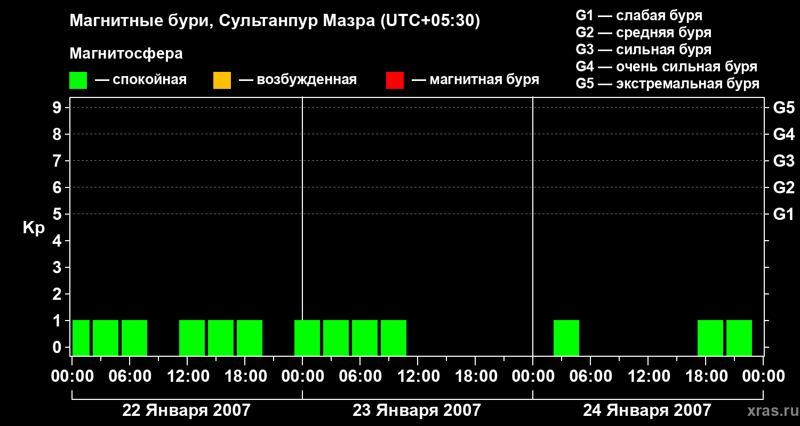This screenshot has width=800, height=426.
Task: Click the Kp axis value '7'
Action: (58, 161)
